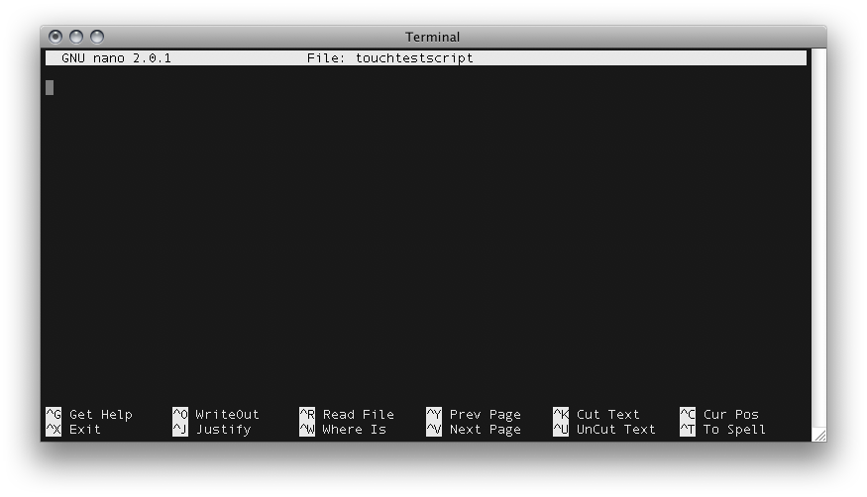Click the GNU nano 2.0.1 version text
The image size is (867, 497).
(x=116, y=58)
